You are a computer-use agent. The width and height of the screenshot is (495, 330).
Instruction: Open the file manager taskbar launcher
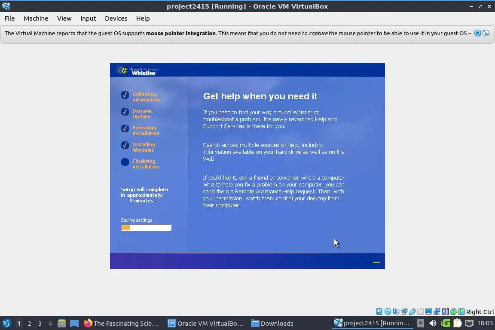(62, 324)
